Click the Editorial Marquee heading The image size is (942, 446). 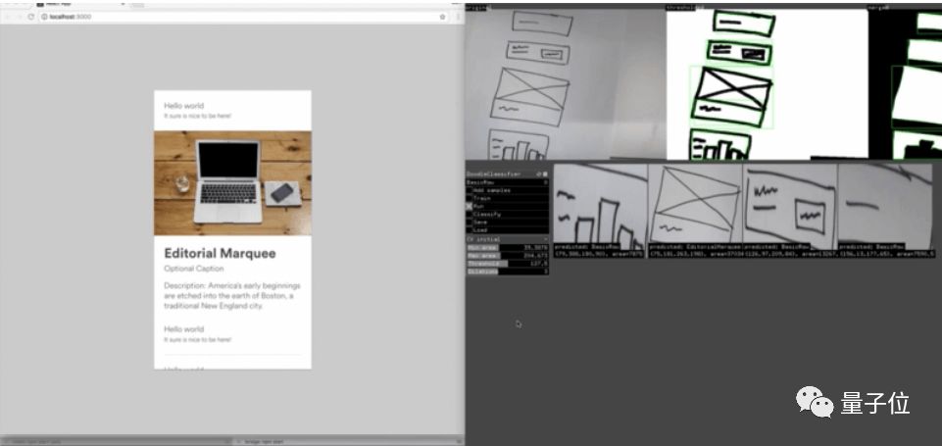click(x=220, y=253)
